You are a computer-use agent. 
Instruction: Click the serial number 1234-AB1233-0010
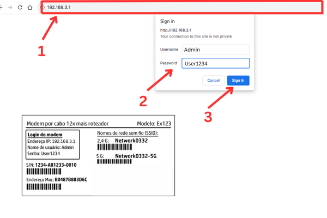coord(56,165)
